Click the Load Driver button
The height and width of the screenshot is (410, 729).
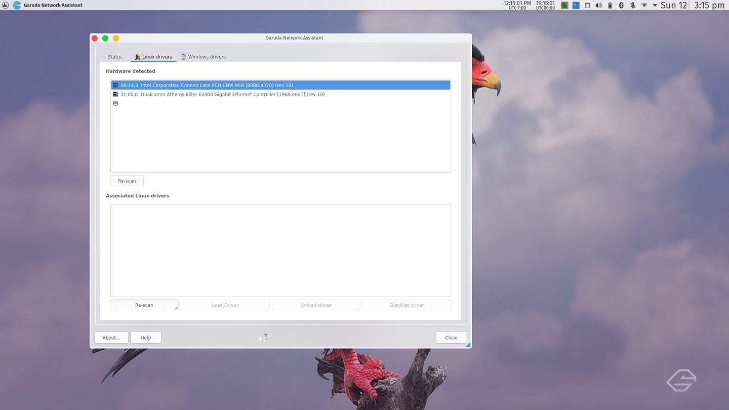pos(225,305)
